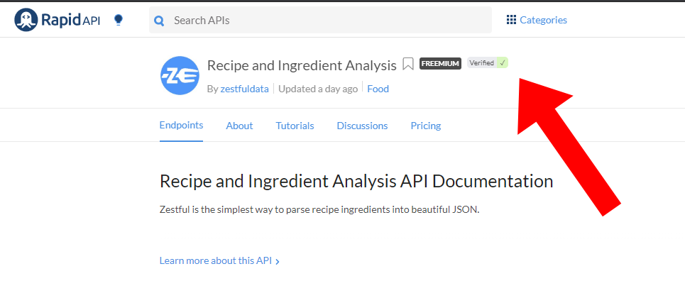Image resolution: width=685 pixels, height=281 pixels.
Task: Click the API Documentation heading
Action: (356, 181)
